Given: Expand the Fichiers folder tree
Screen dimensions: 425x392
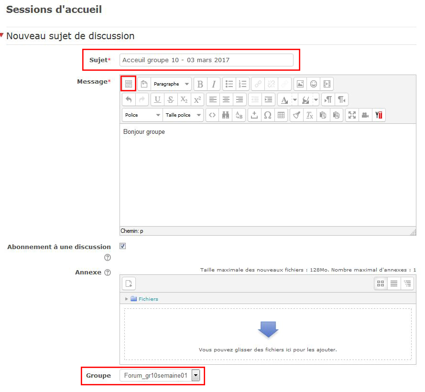Looking at the screenshot, I should tap(127, 299).
